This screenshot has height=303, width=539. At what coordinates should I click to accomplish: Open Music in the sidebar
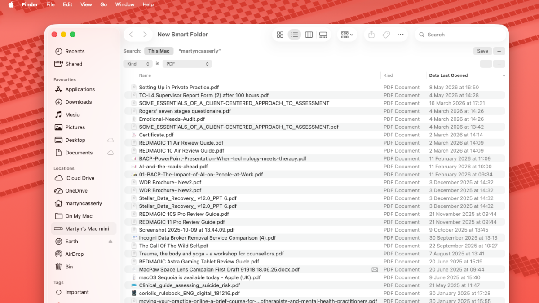tap(84, 114)
